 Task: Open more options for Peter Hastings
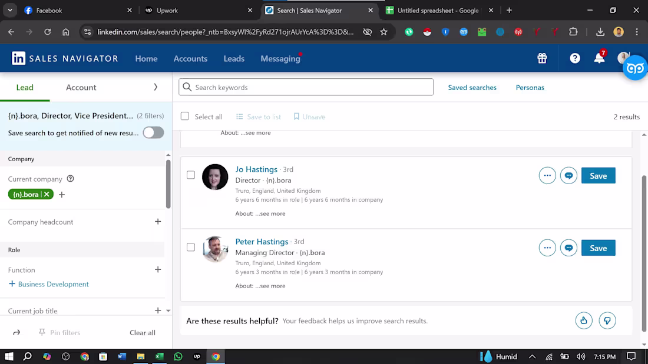pyautogui.click(x=547, y=248)
